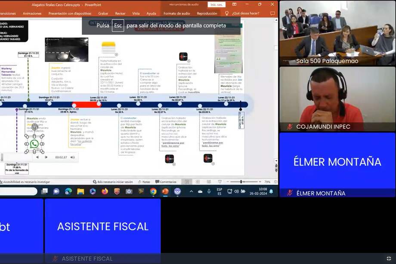
Task: Click the yellow Notes app icon on slide
Action: (108, 47)
